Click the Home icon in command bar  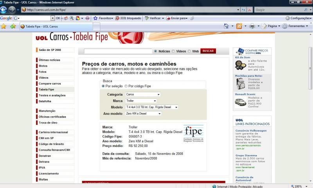(x=226, y=26)
